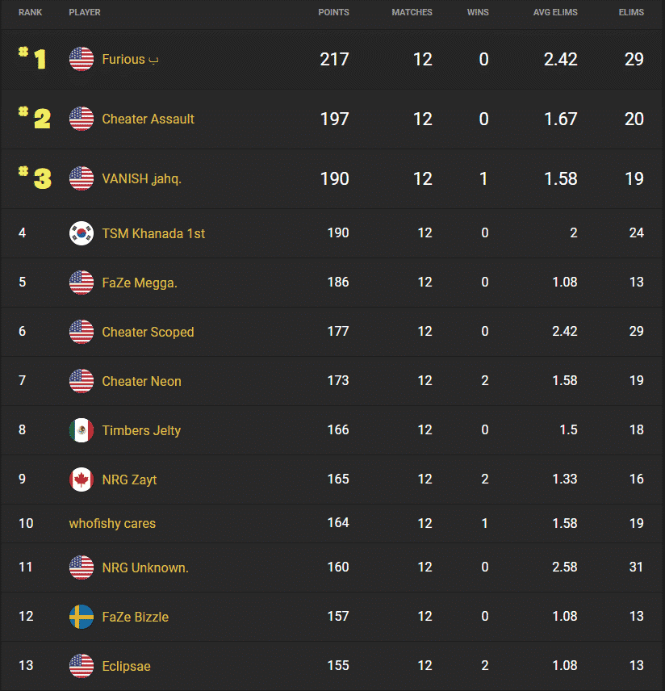Click the gold rank 1 badge
The height and width of the screenshot is (691, 665).
coord(32,58)
